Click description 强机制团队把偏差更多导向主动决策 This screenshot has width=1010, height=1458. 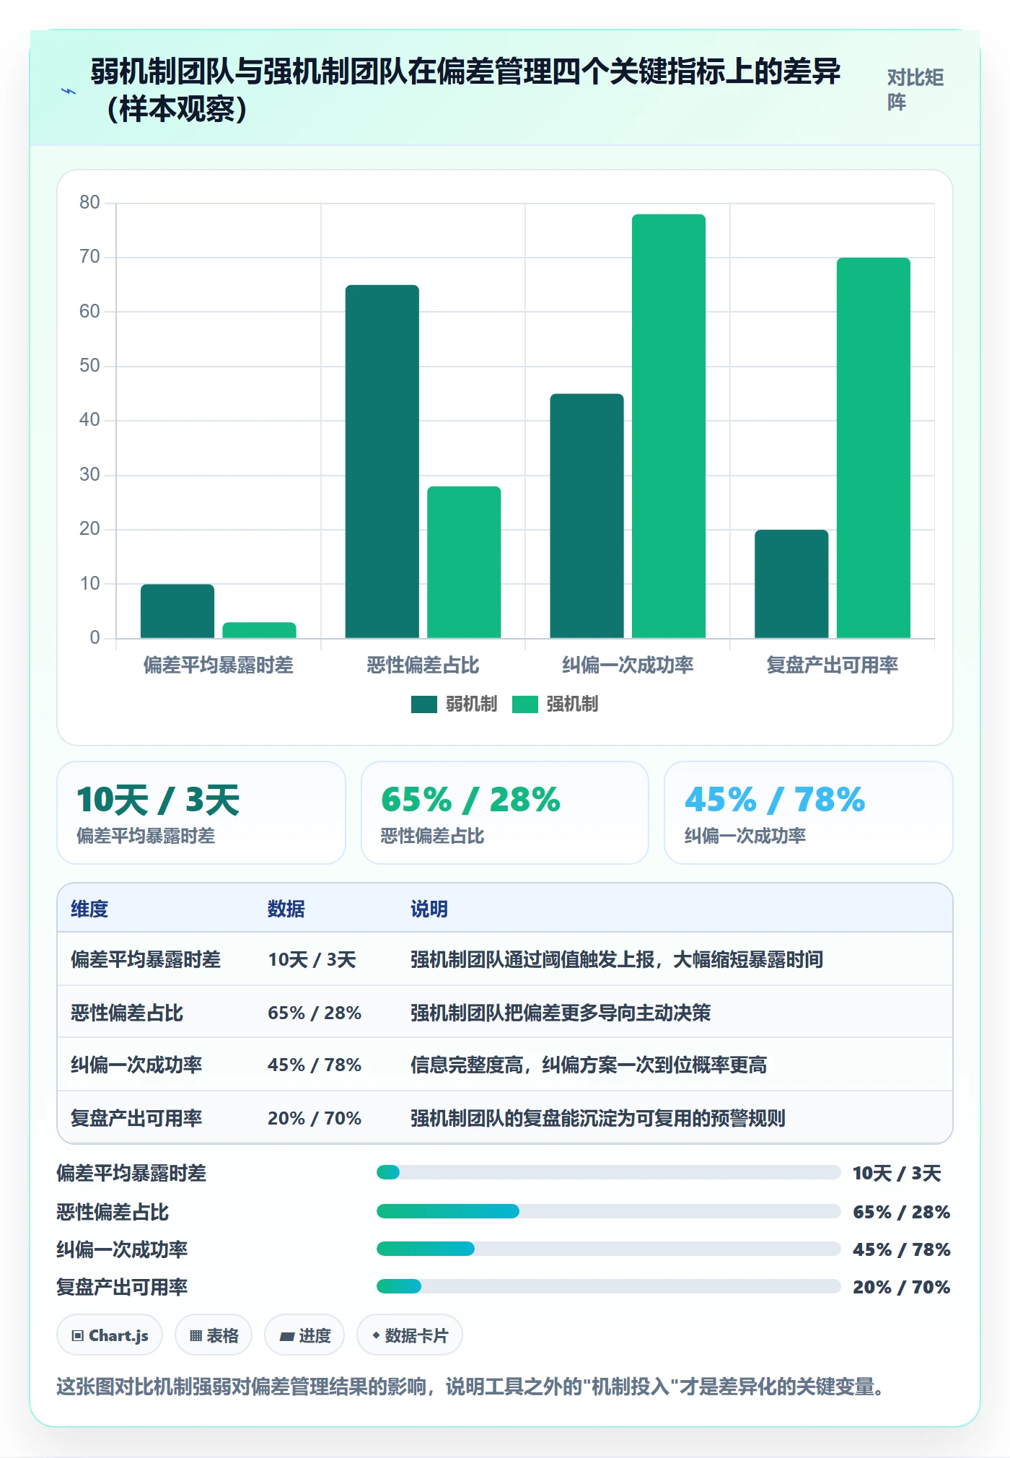coord(561,1013)
